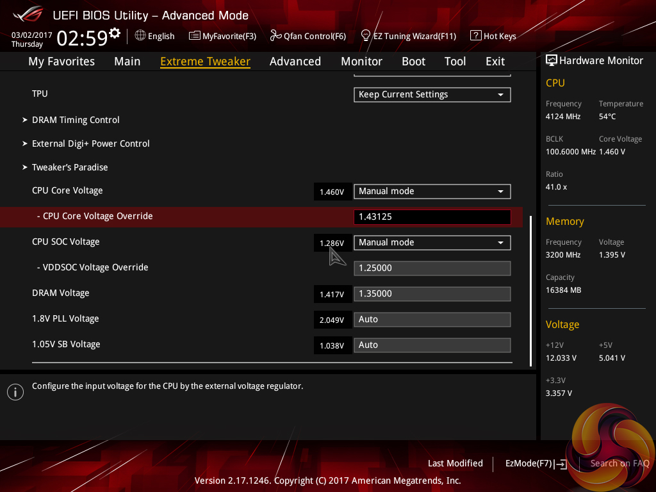Click the DRAM Voltage value field
Viewport: 656px width, 492px height.
(432, 294)
